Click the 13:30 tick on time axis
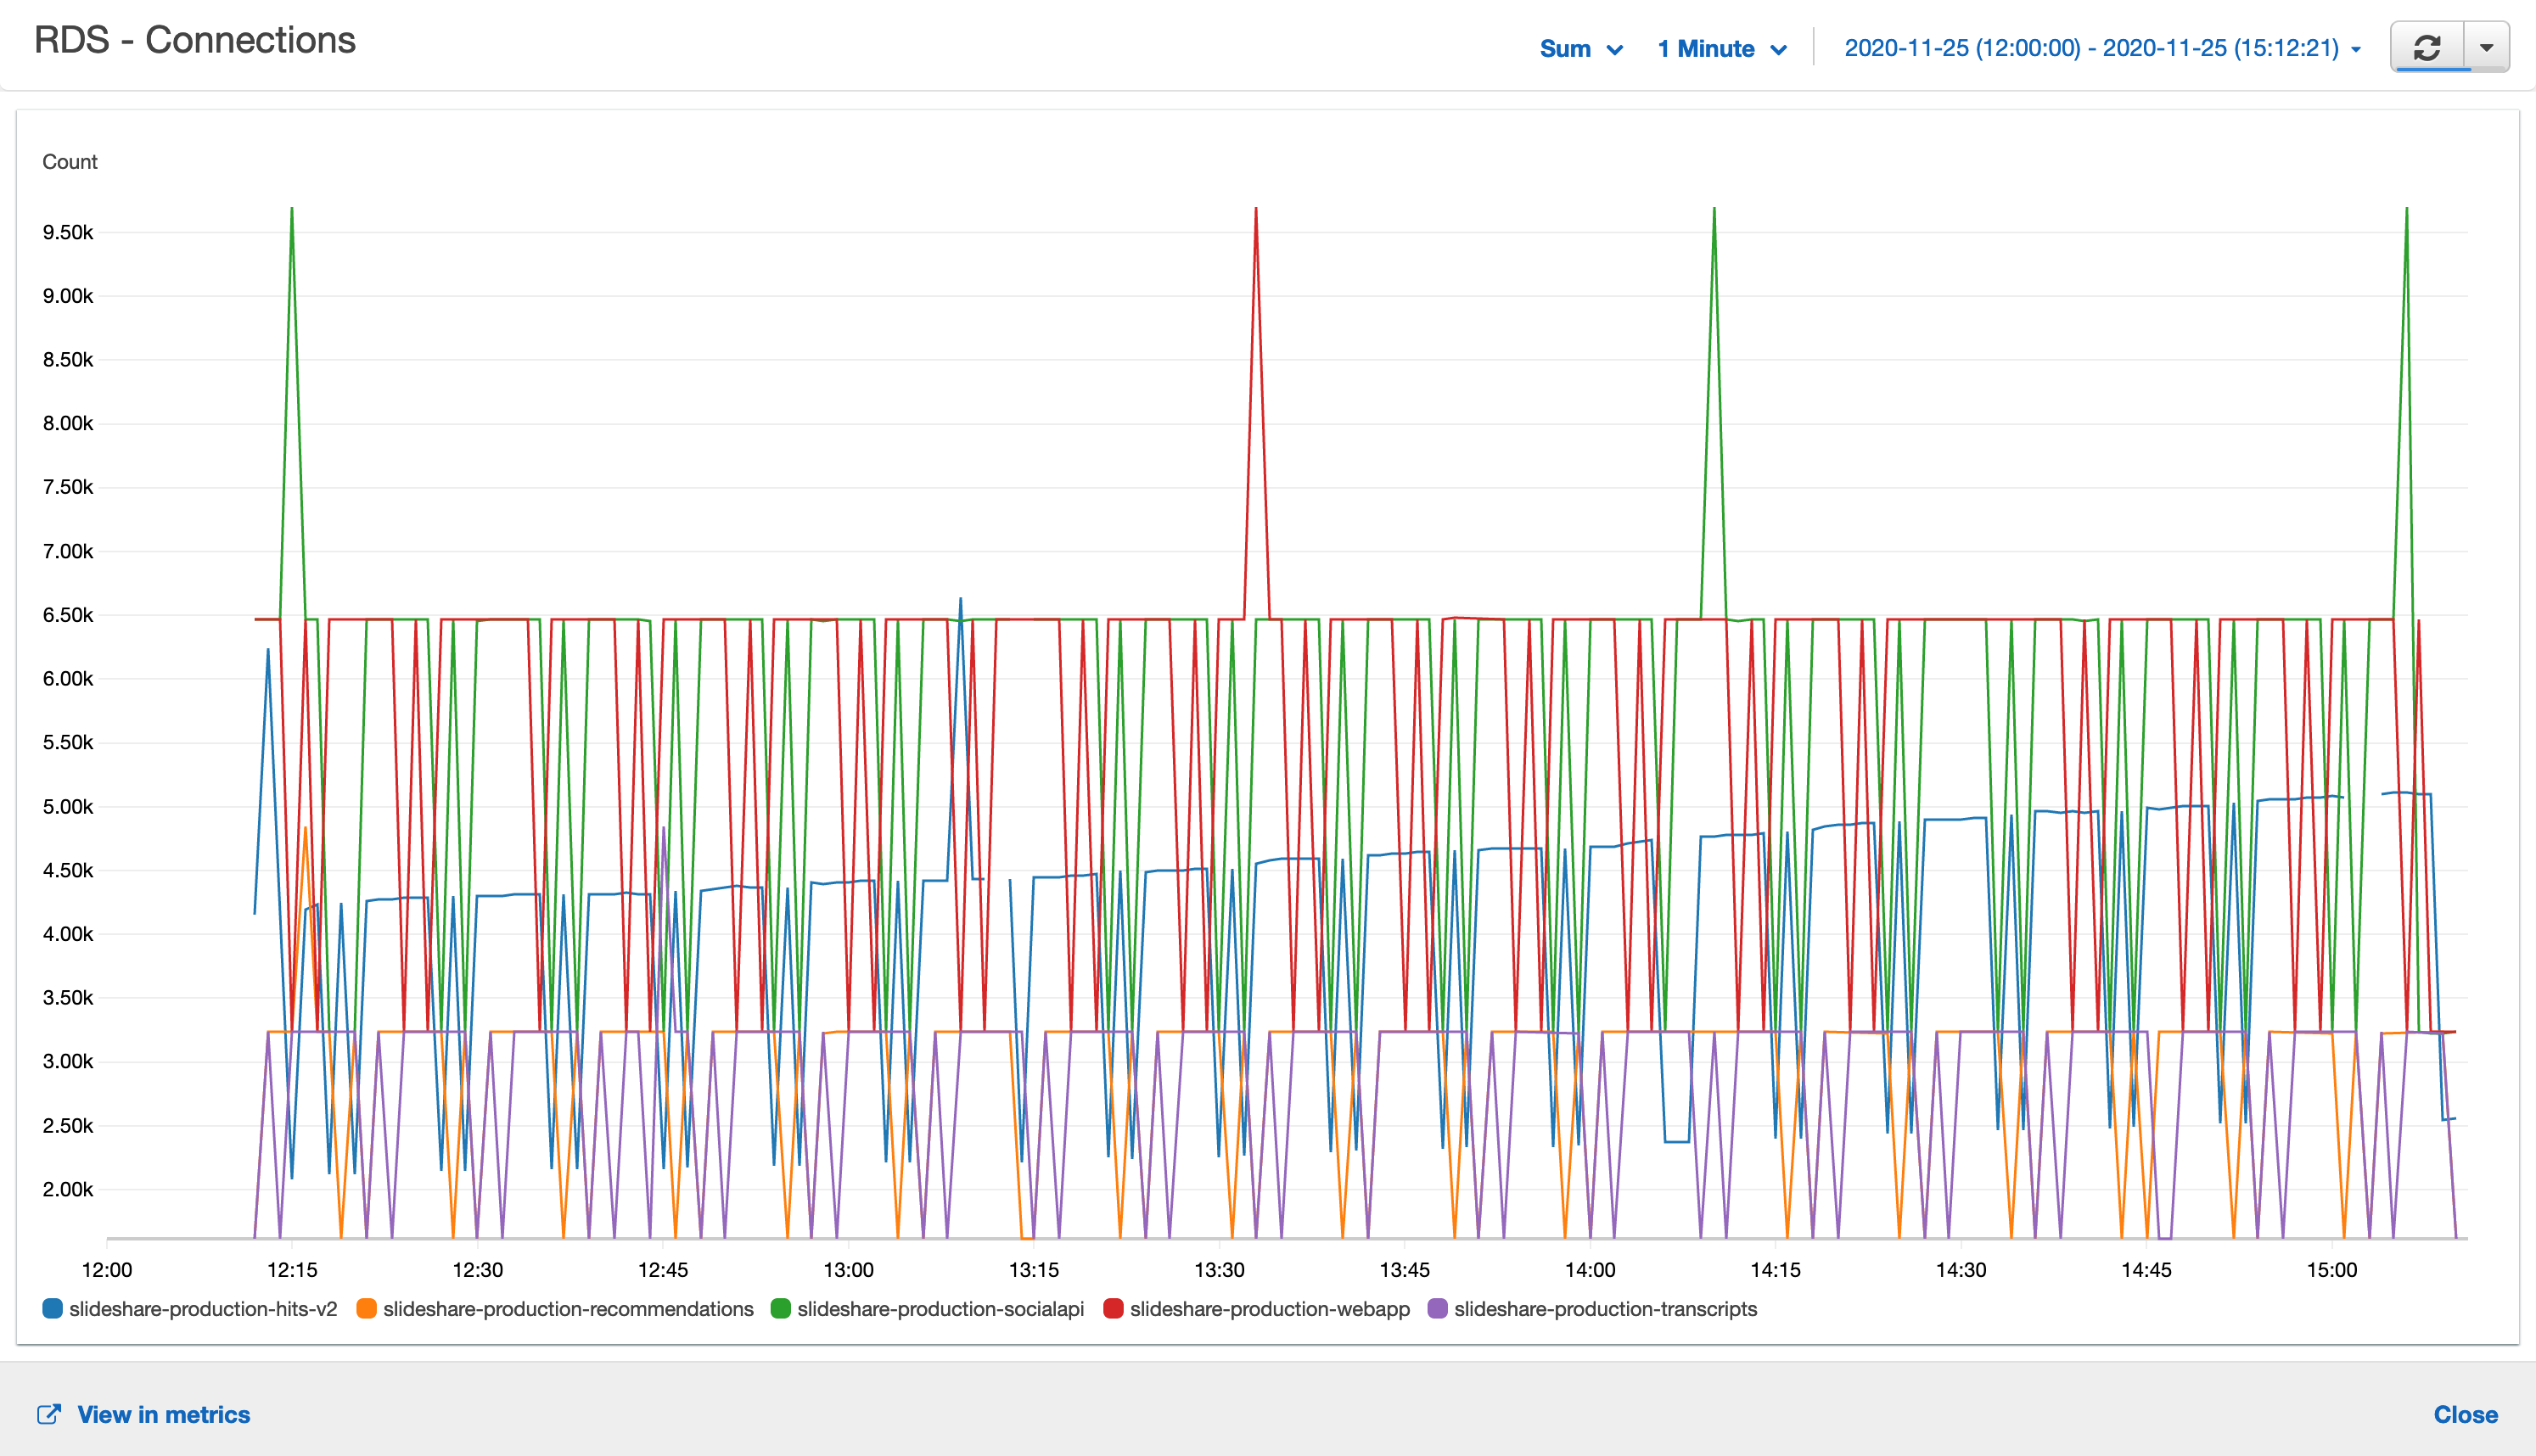Image resolution: width=2536 pixels, height=1456 pixels. [1219, 1269]
